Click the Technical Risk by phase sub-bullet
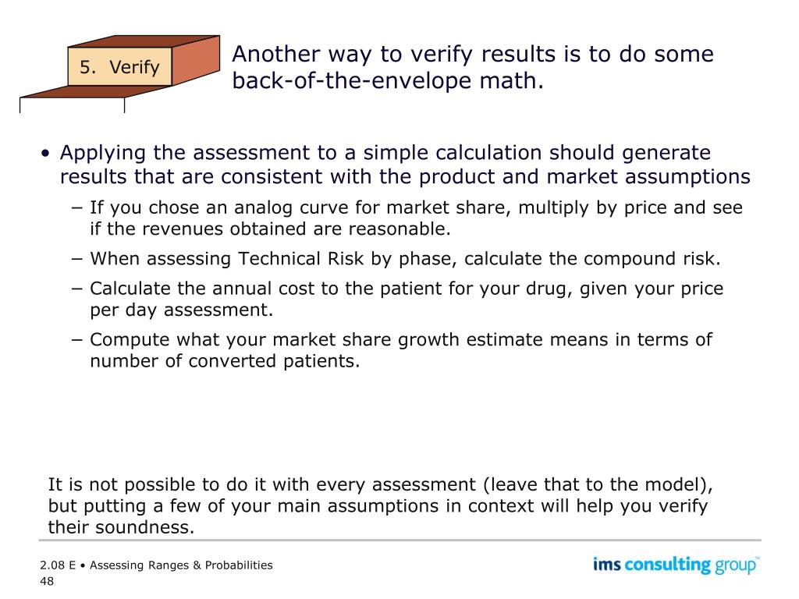 pos(405,259)
